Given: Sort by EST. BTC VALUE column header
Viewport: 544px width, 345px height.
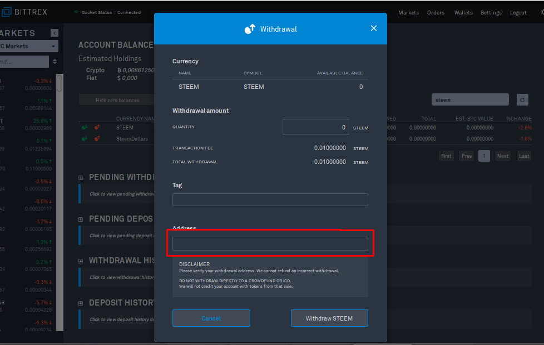Looking at the screenshot, I should [474, 118].
